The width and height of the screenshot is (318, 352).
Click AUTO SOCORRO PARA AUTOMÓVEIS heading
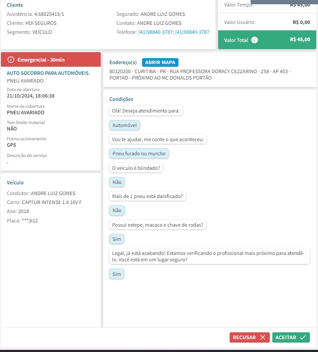click(x=47, y=73)
